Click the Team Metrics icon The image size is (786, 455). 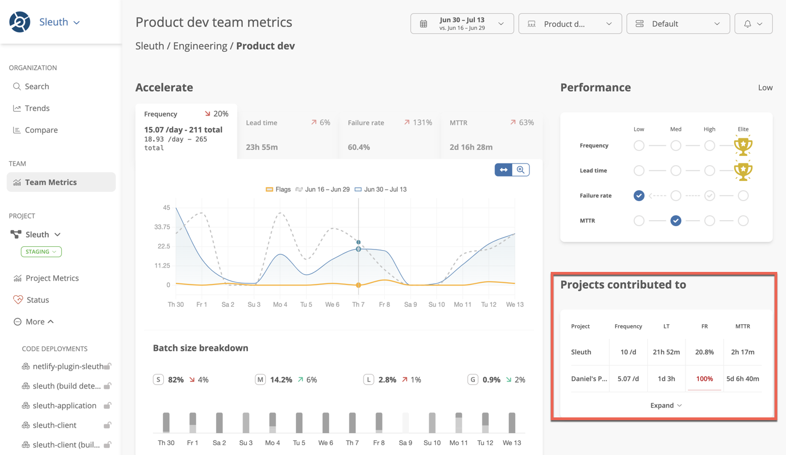click(17, 183)
